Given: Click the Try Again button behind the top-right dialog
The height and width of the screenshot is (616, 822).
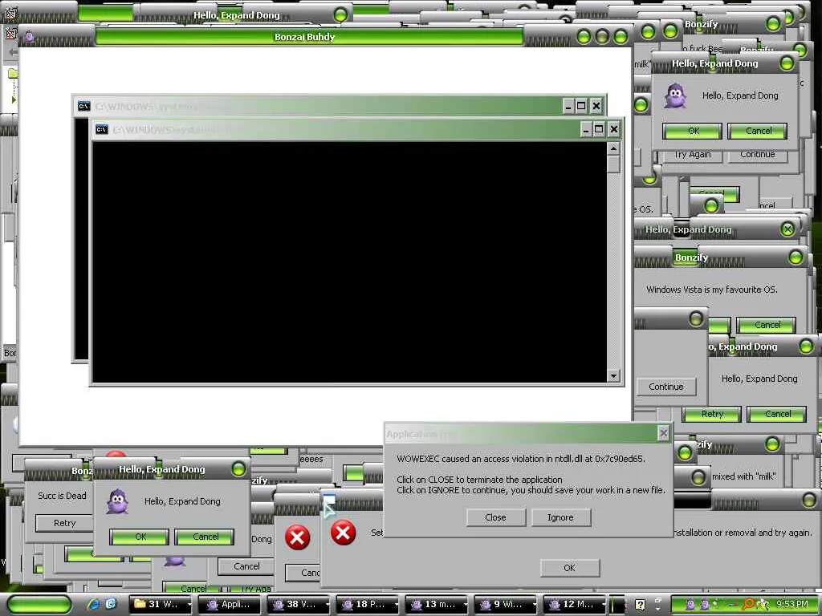Looking at the screenshot, I should click(692, 155).
